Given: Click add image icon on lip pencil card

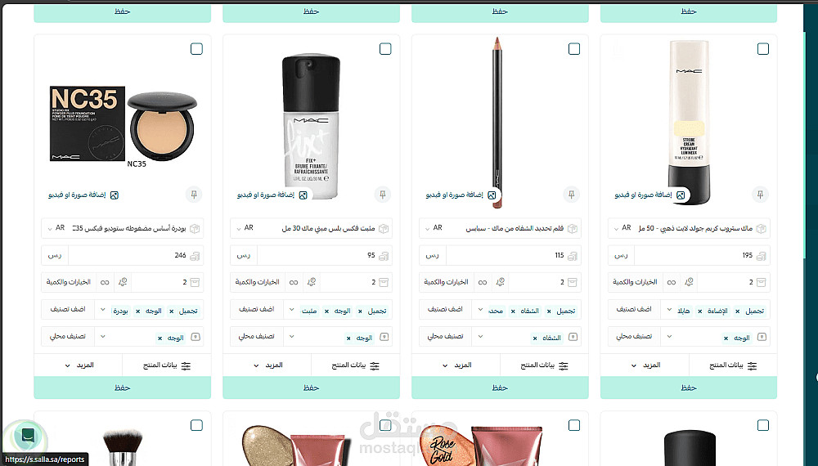Looking at the screenshot, I should coord(492,195).
